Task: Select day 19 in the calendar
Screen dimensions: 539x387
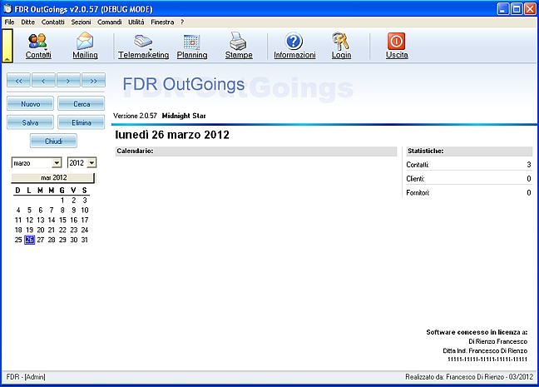Action: [x=30, y=230]
